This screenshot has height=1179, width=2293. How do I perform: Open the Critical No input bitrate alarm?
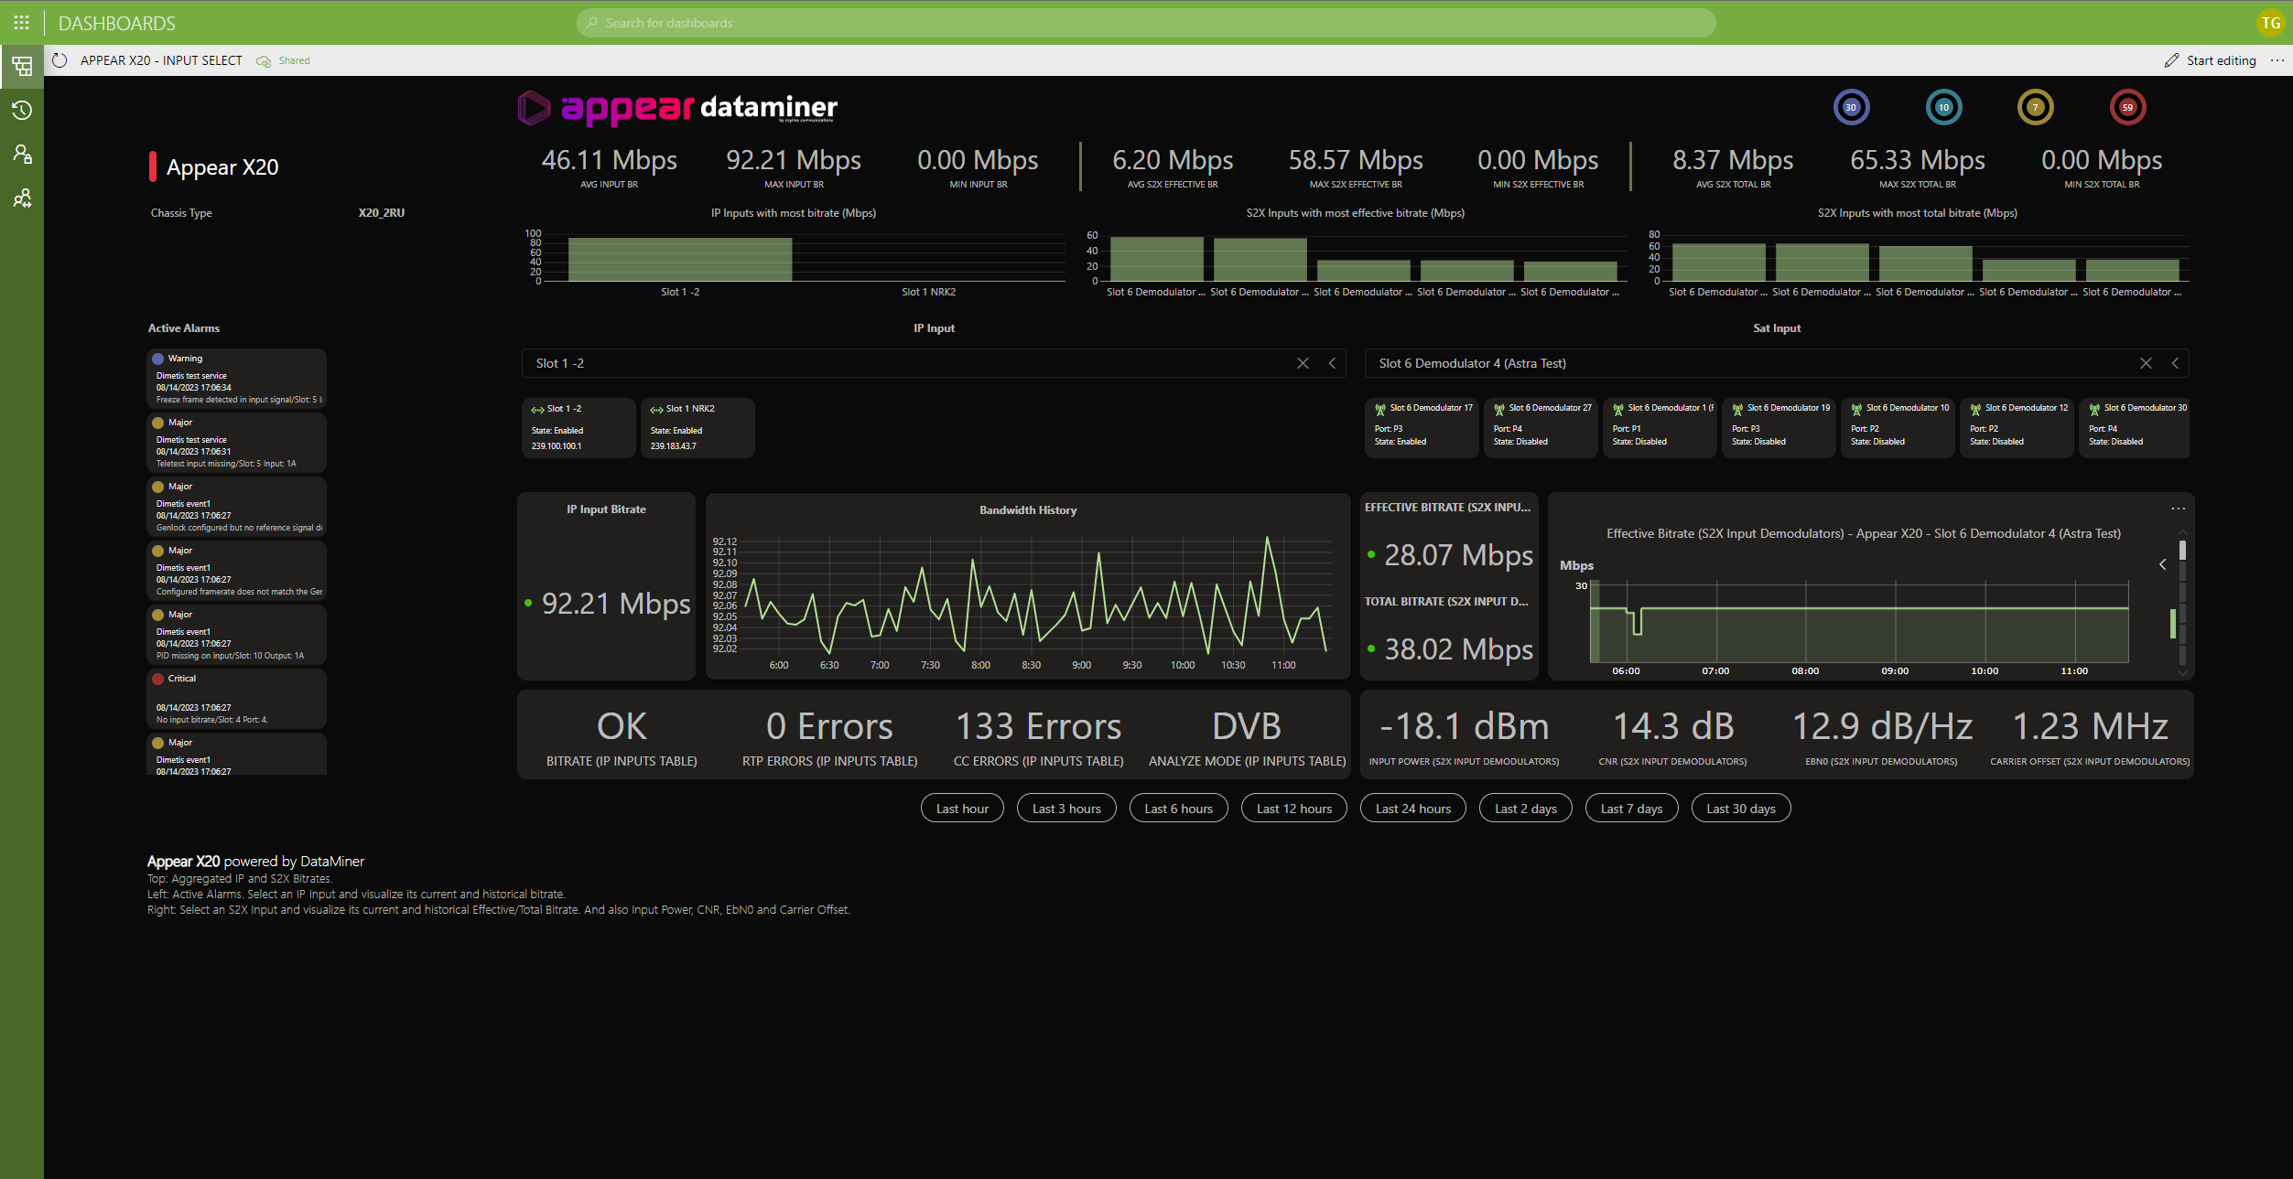[x=237, y=699]
